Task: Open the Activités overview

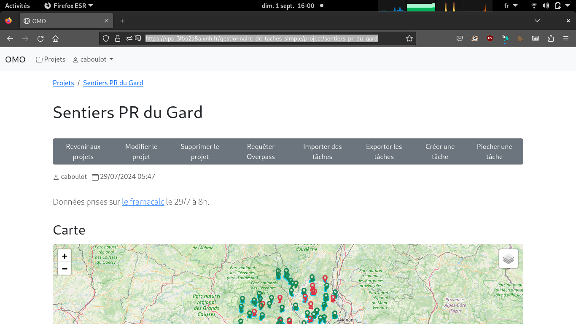Action: tap(17, 5)
